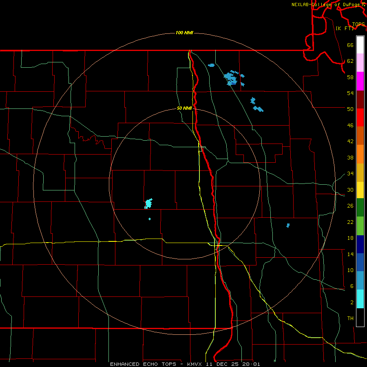This screenshot has width=367, height=367.
Task: Click the light green legend swatch
Action: point(360,226)
